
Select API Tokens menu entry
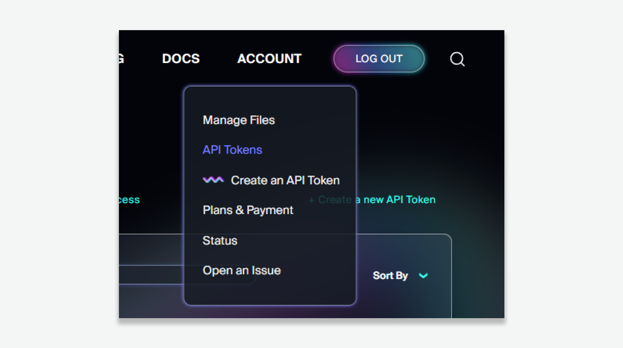[x=232, y=150]
